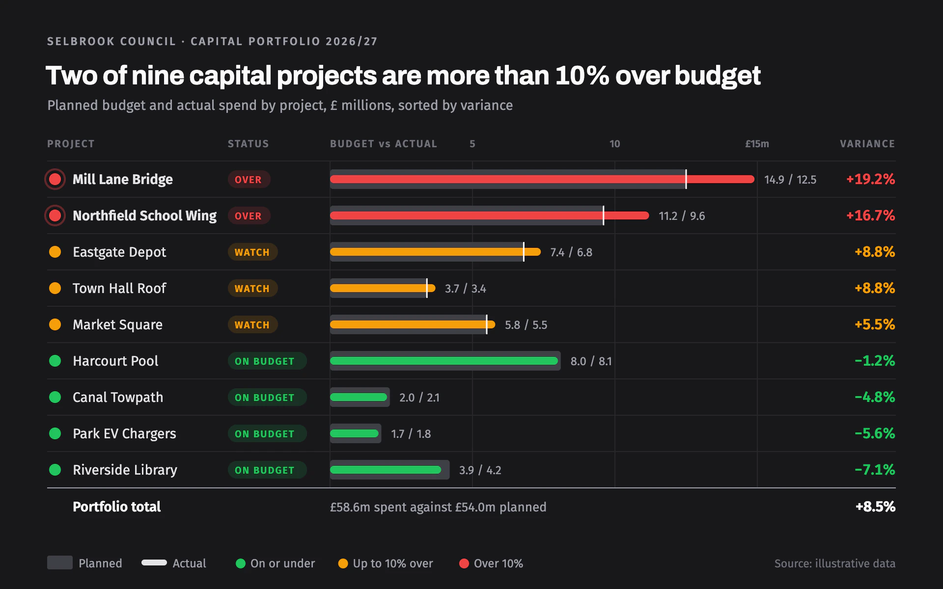Image resolution: width=943 pixels, height=589 pixels.
Task: Click the +16.7% variance value
Action: tap(870, 215)
